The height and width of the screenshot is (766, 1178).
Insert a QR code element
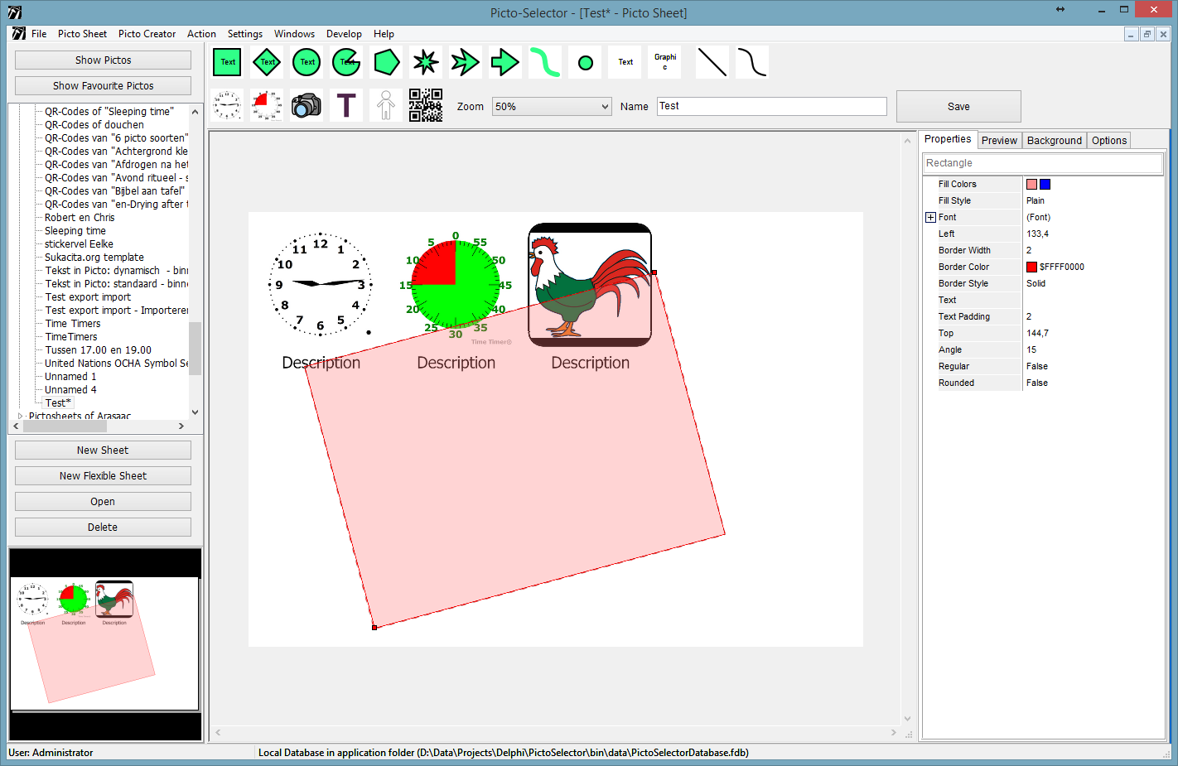426,106
